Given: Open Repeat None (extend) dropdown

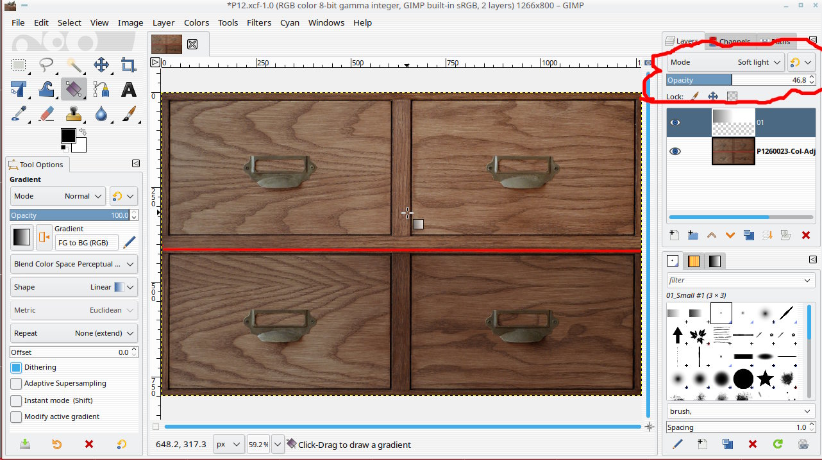Looking at the screenshot, I should point(74,333).
